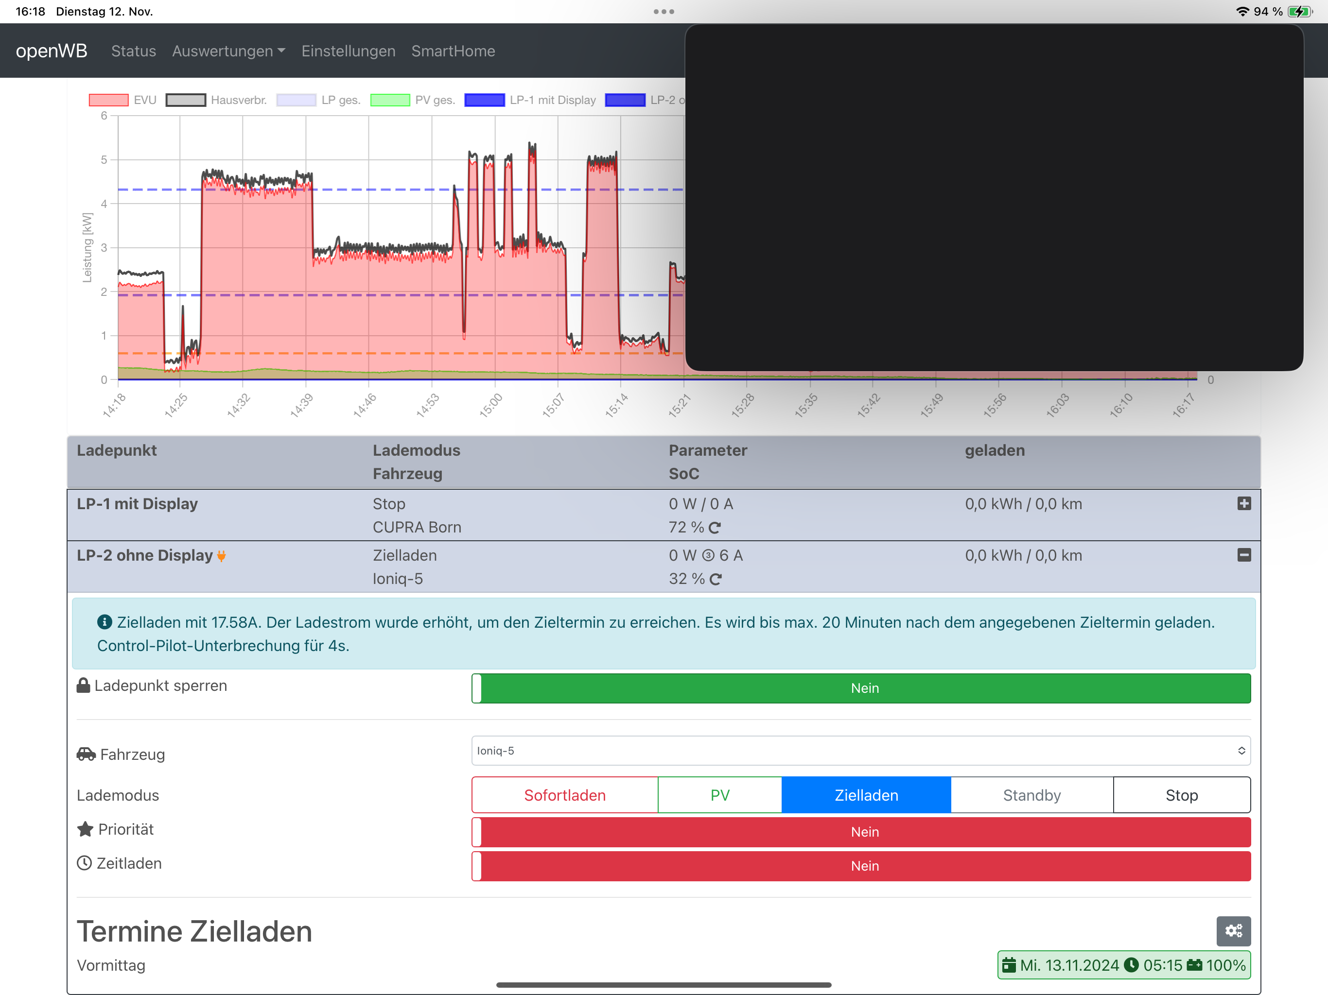Refresh SoC for Ioniq-5
The width and height of the screenshot is (1328, 995).
715,579
